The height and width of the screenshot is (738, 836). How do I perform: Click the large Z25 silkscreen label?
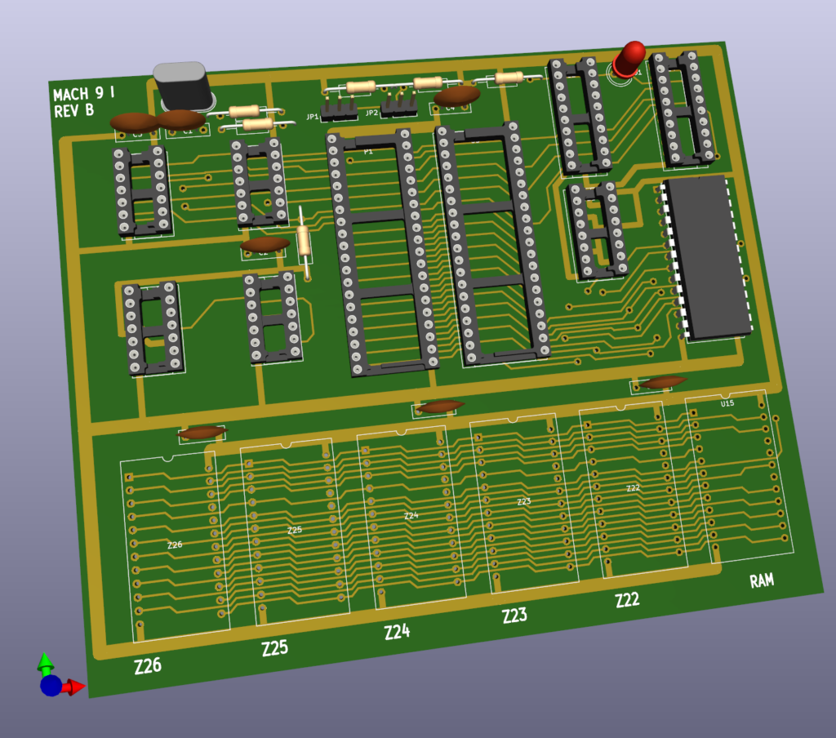click(x=274, y=648)
